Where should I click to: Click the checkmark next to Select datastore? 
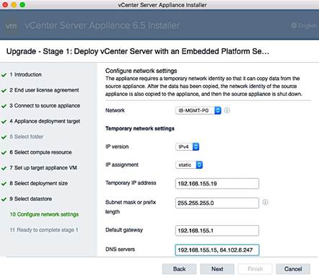click(4, 199)
